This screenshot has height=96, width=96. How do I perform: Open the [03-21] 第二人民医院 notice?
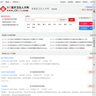(74, 45)
